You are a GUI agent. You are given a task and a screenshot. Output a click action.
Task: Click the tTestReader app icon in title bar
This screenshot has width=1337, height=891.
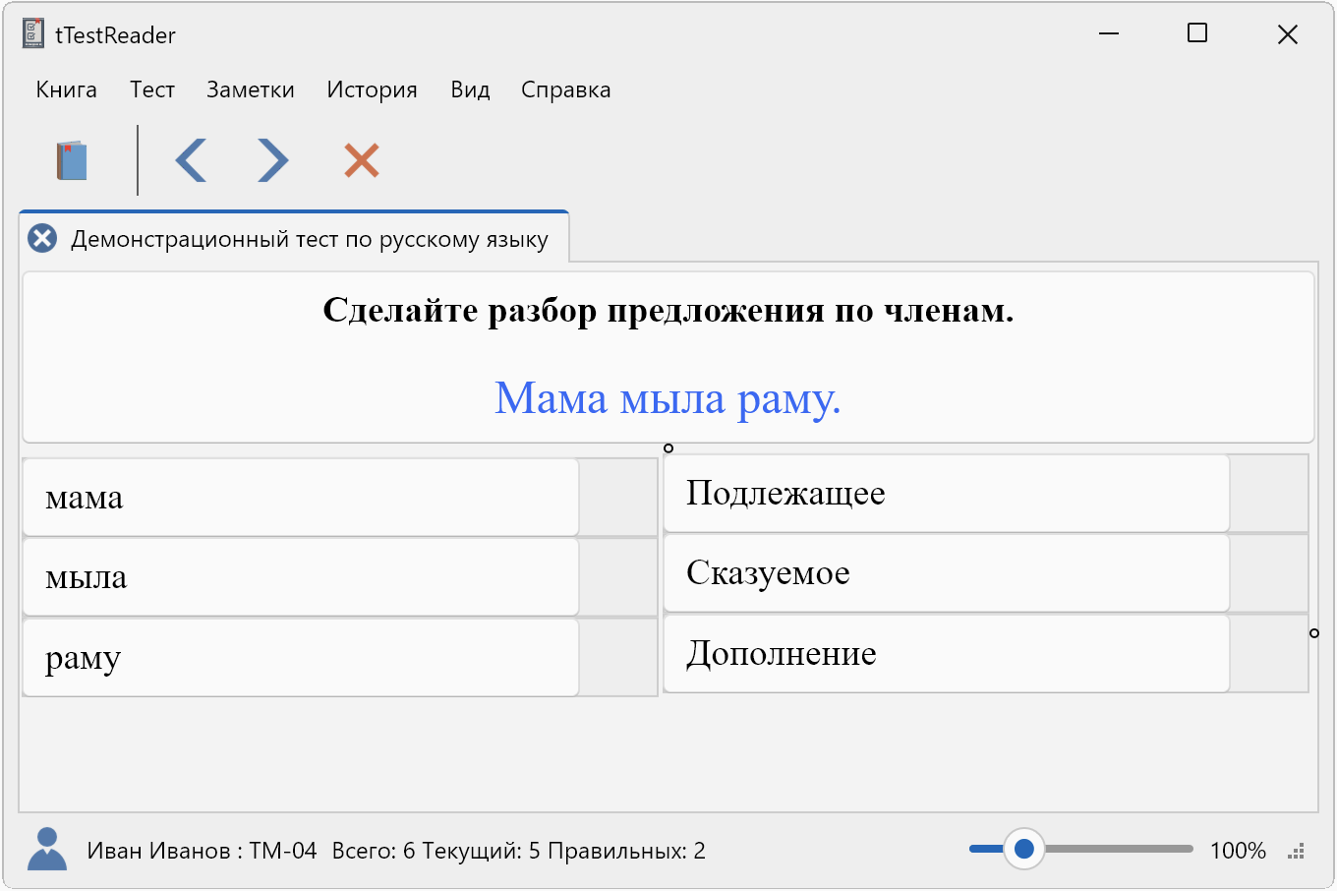33,34
